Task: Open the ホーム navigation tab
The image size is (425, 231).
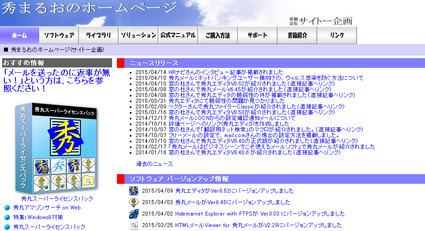Action: 19,35
